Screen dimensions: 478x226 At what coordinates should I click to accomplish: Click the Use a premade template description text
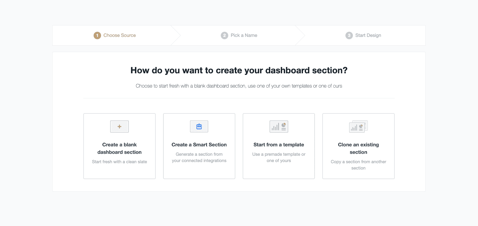point(278,157)
